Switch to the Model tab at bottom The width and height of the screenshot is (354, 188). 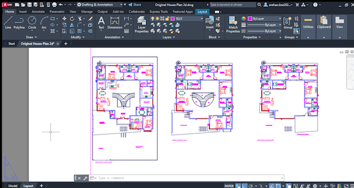tap(13, 186)
